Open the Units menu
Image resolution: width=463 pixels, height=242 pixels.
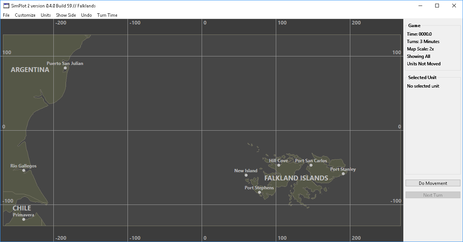click(x=46, y=15)
